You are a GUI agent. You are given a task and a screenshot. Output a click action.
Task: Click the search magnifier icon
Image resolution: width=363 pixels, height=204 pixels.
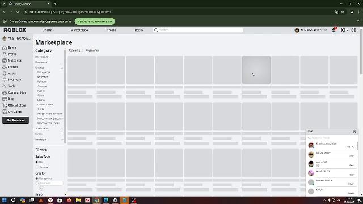tap(156, 30)
